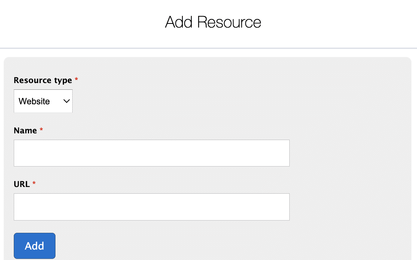417x260 pixels.
Task: Submit the form using Add
Action: tap(35, 246)
